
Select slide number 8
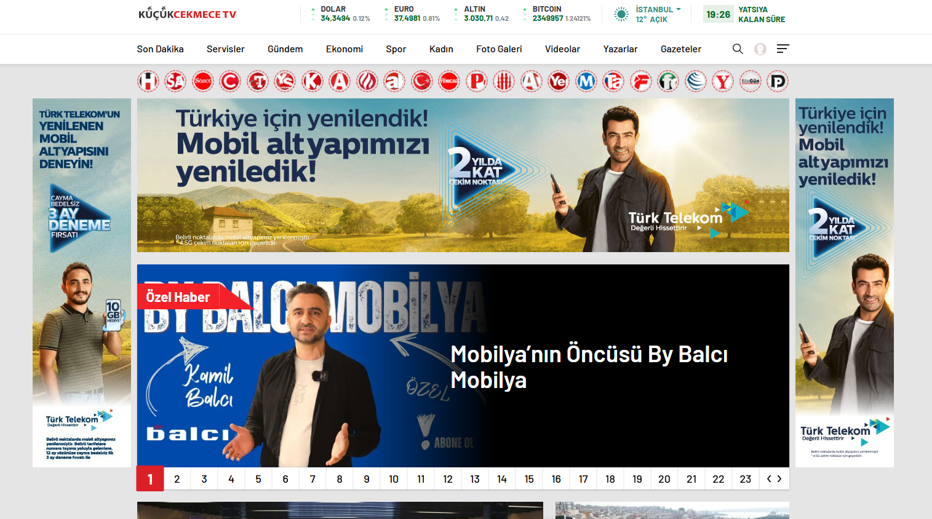point(340,479)
